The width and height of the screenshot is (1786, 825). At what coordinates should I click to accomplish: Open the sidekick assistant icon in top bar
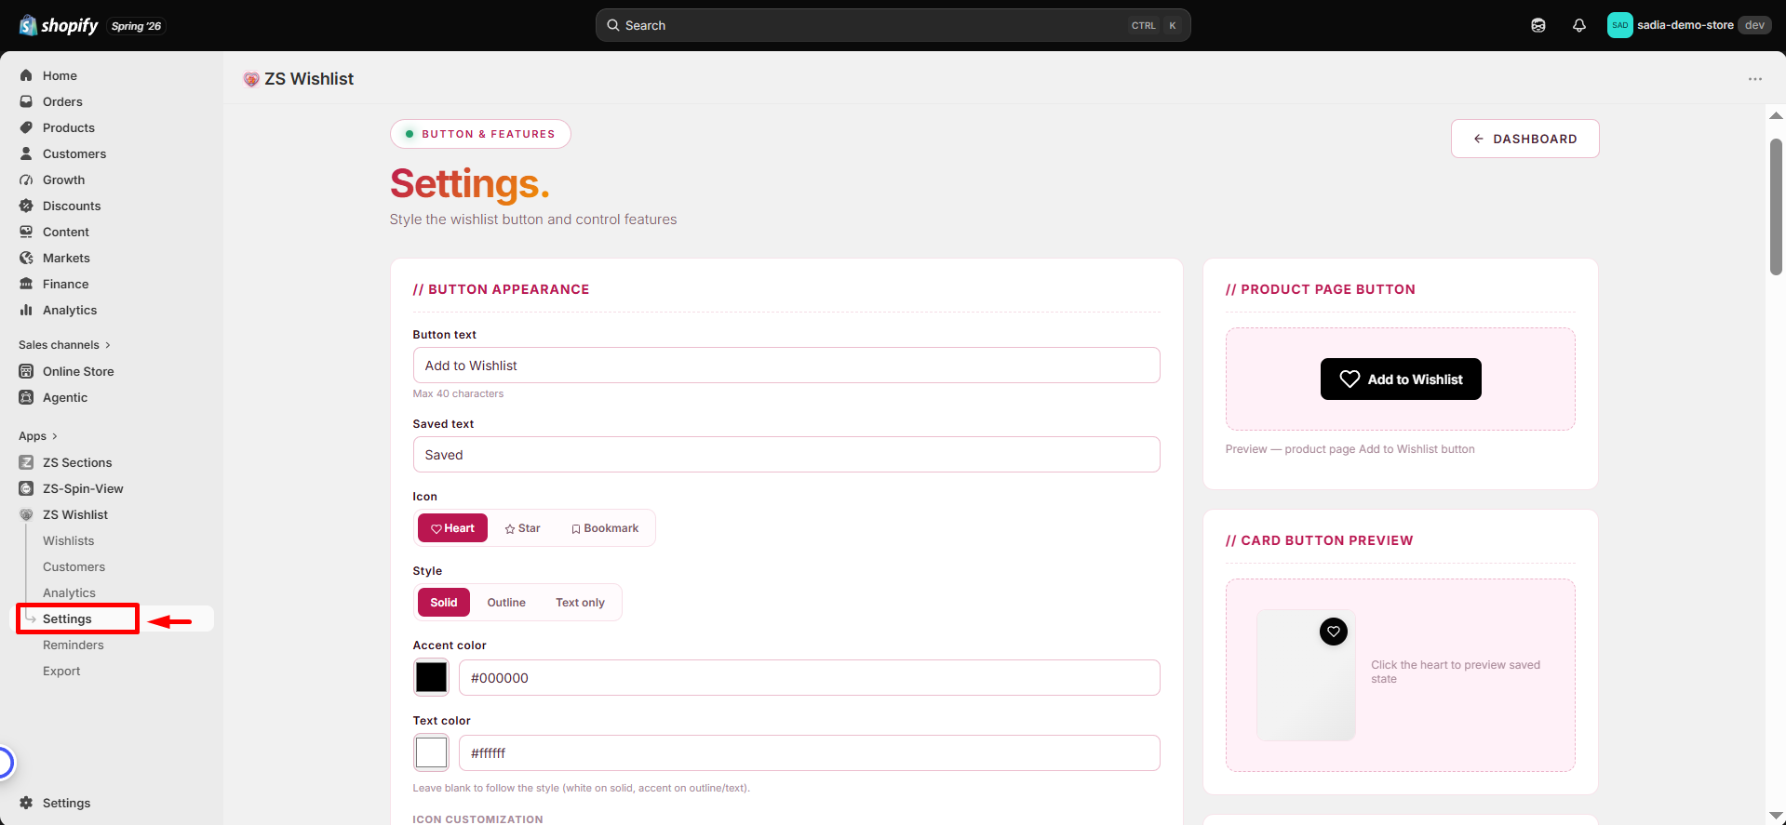click(1538, 25)
